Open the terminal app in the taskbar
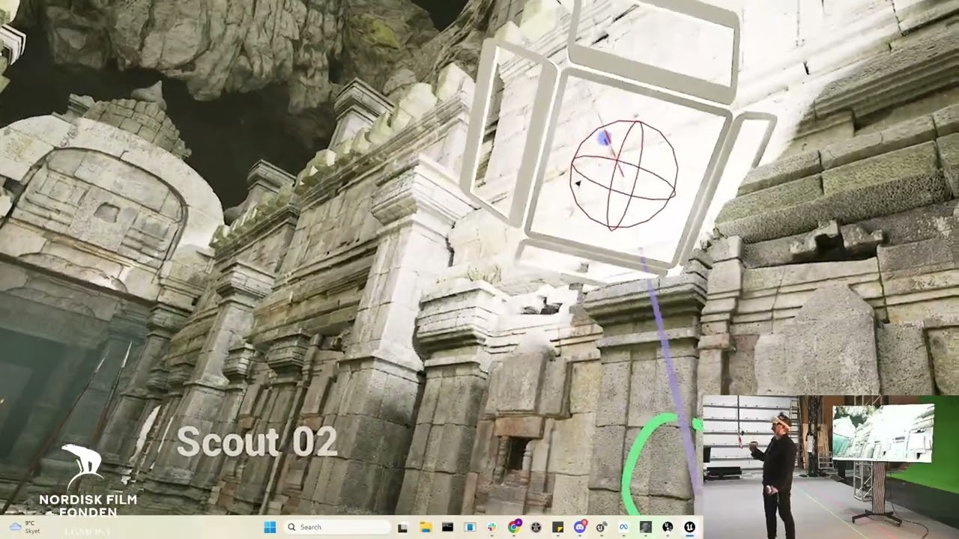The width and height of the screenshot is (959, 539). (447, 527)
